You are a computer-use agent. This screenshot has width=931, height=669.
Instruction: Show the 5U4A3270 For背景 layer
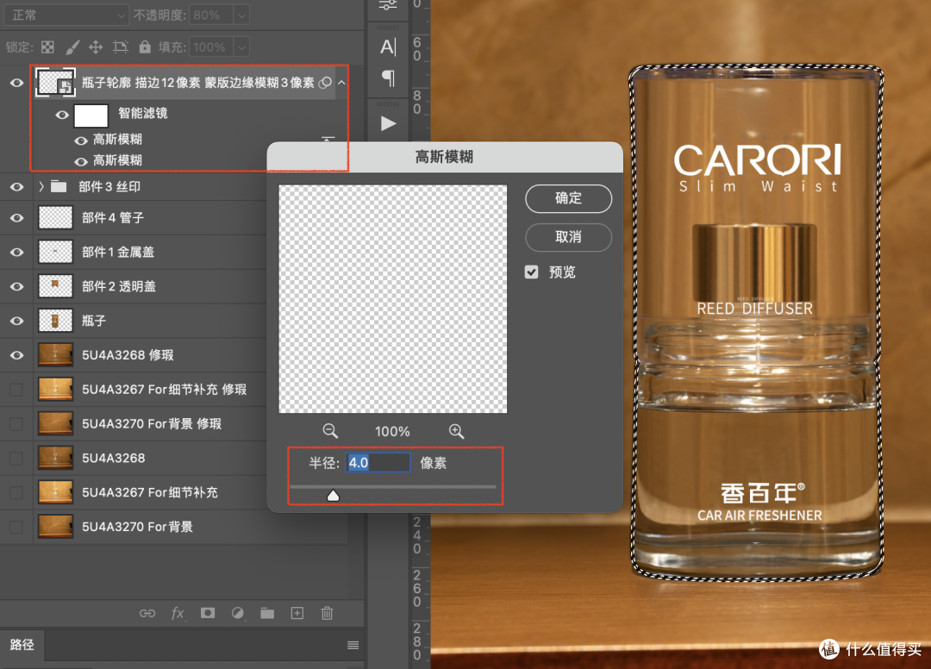16,527
